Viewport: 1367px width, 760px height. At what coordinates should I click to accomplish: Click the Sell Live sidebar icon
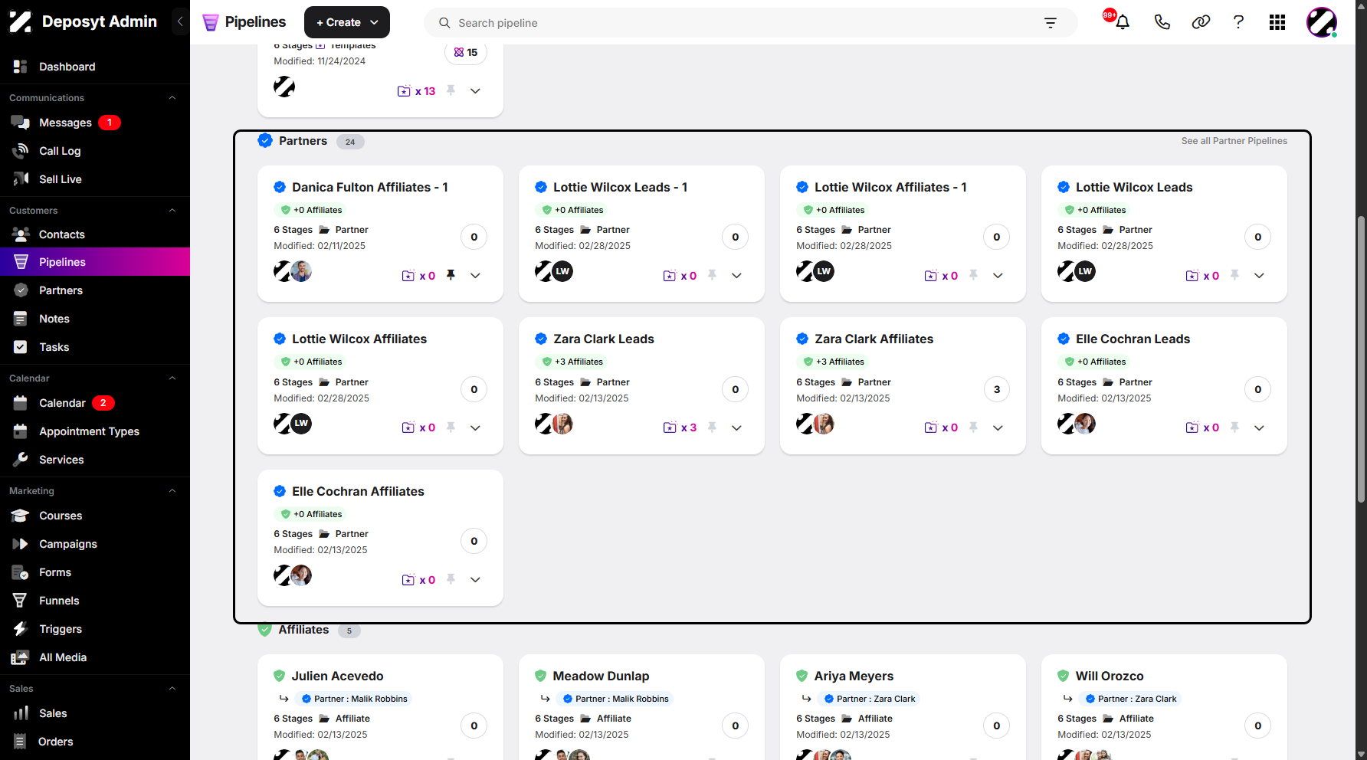click(x=21, y=179)
